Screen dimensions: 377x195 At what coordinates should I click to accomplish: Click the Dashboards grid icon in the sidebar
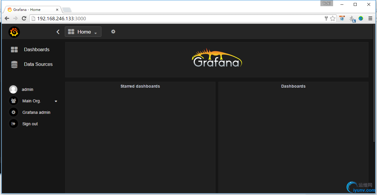tap(14, 49)
